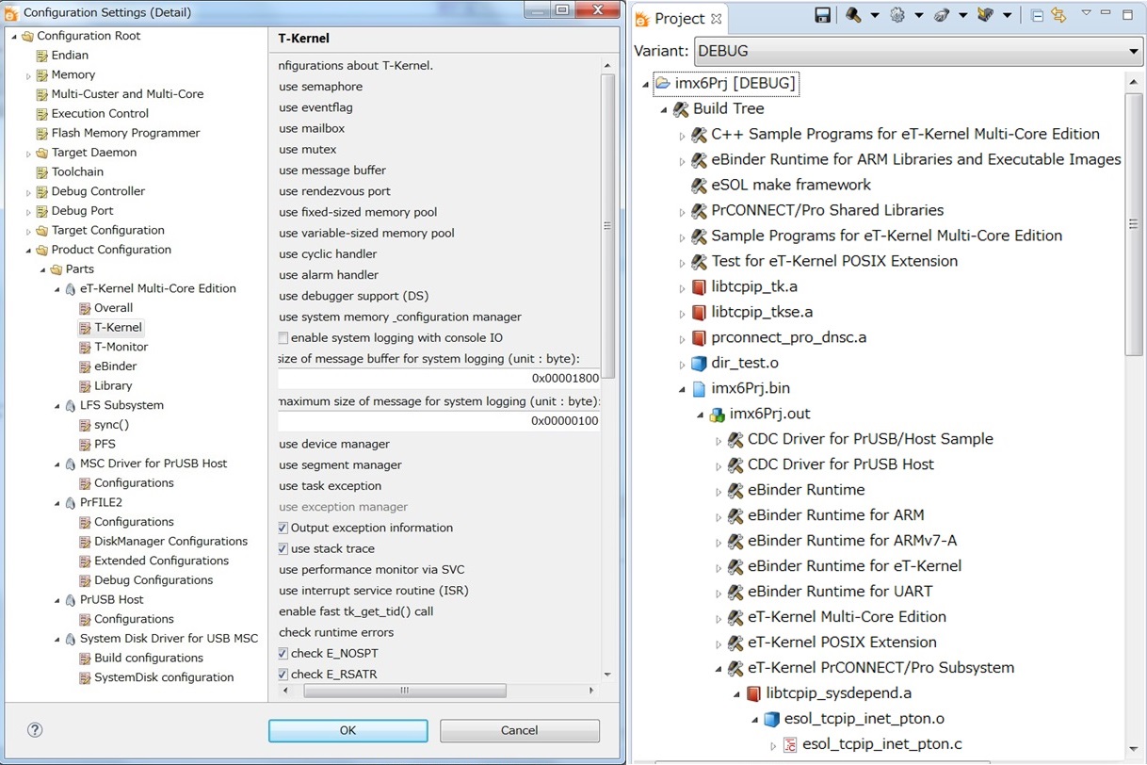Viewport: 1147px width, 765px height.
Task: Click the build hammer icon in Project toolbar
Action: (853, 15)
